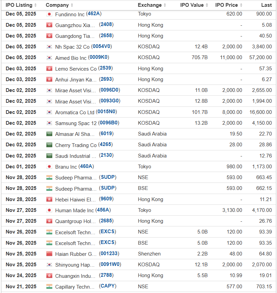Click China flag beside Haian Rubber G
This screenshot has width=277, height=293.
(49, 254)
